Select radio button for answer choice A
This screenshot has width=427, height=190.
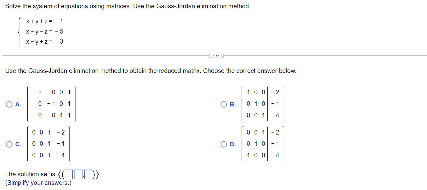9,105
